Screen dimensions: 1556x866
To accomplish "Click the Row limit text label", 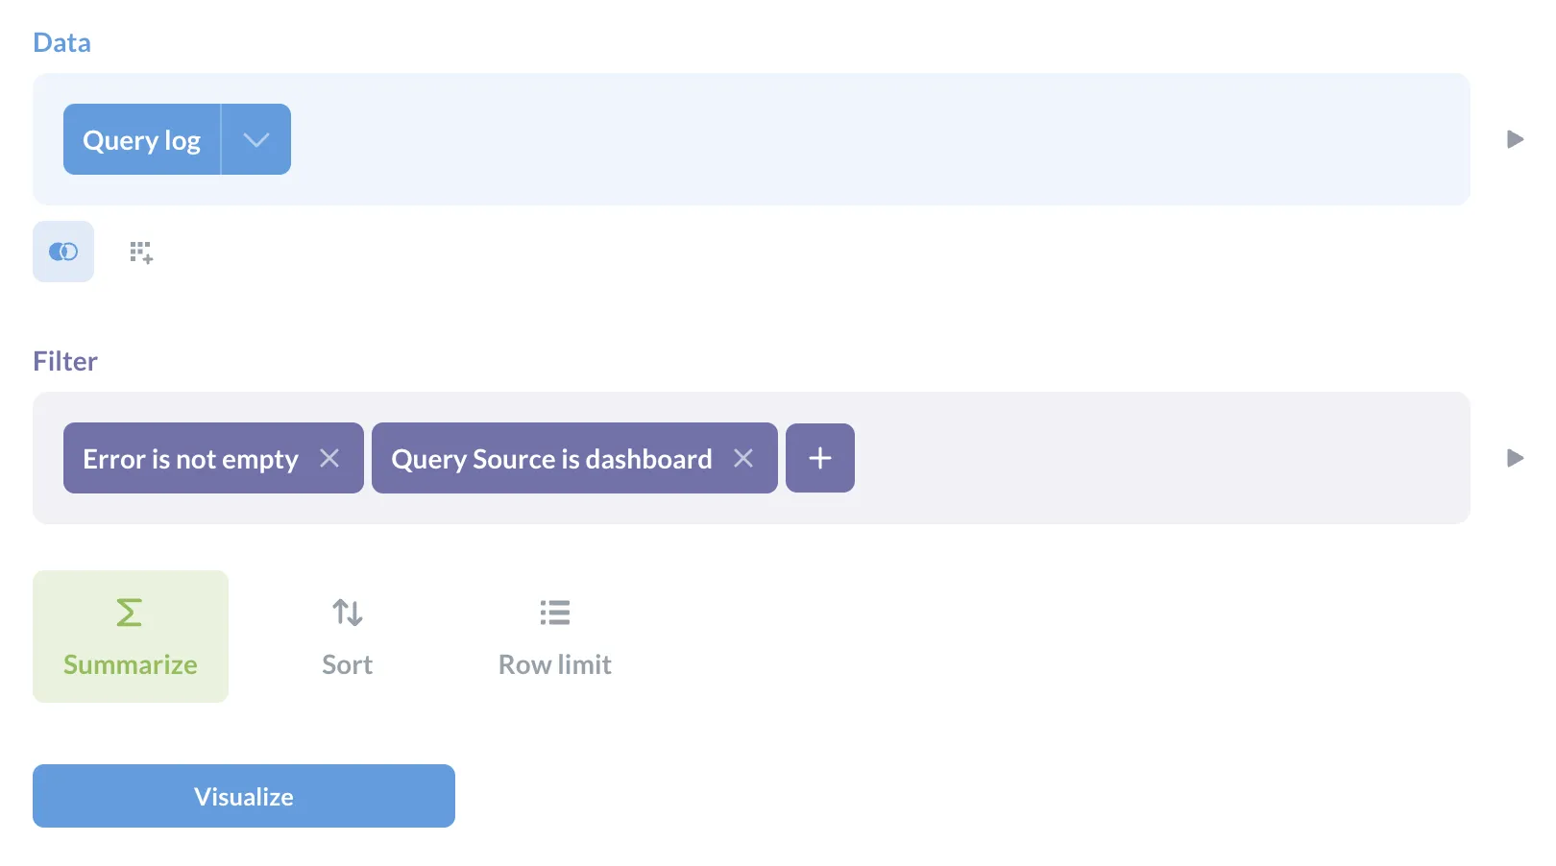I will (x=554, y=663).
